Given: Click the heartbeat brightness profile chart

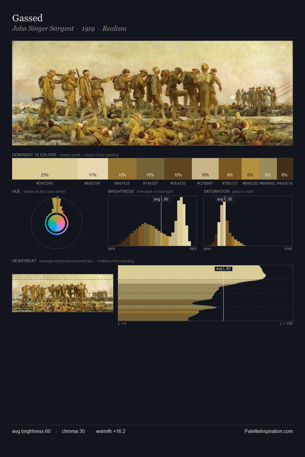Looking at the screenshot, I should point(205,293).
